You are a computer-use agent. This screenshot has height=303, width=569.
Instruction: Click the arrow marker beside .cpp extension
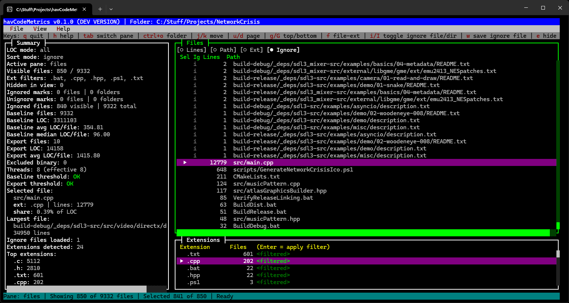tap(182, 261)
